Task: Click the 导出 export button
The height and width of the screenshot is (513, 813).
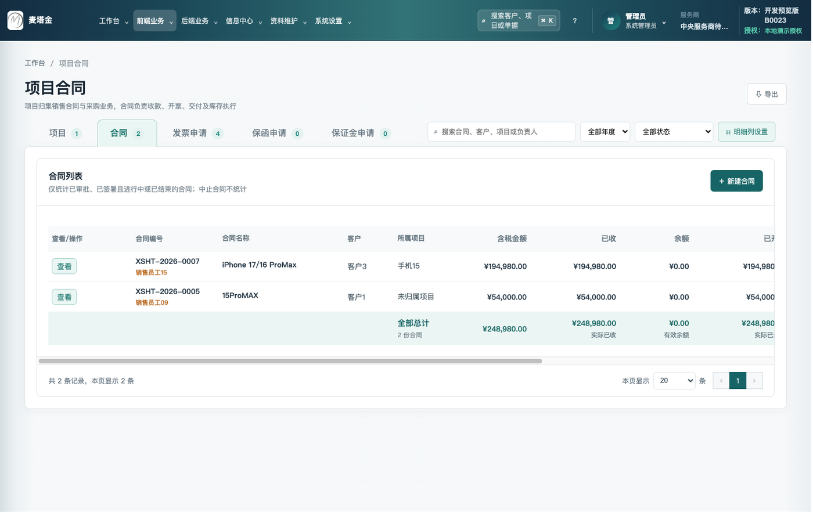Action: [x=768, y=94]
